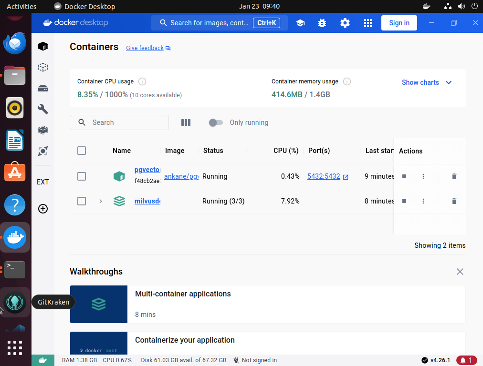This screenshot has height=366, width=483.
Task: Open the milvus stack link
Action: coord(147,201)
